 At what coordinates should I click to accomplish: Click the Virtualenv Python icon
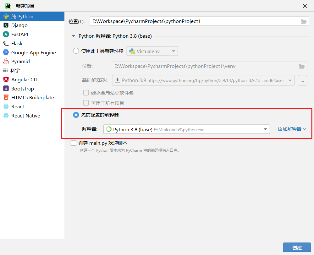(132, 51)
